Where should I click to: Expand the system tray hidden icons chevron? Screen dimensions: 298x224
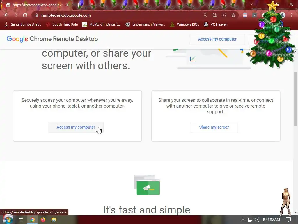tap(243, 220)
